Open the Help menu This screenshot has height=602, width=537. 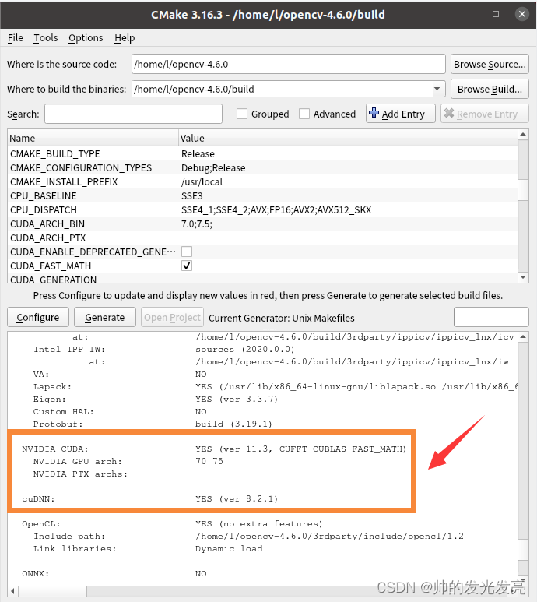point(125,37)
